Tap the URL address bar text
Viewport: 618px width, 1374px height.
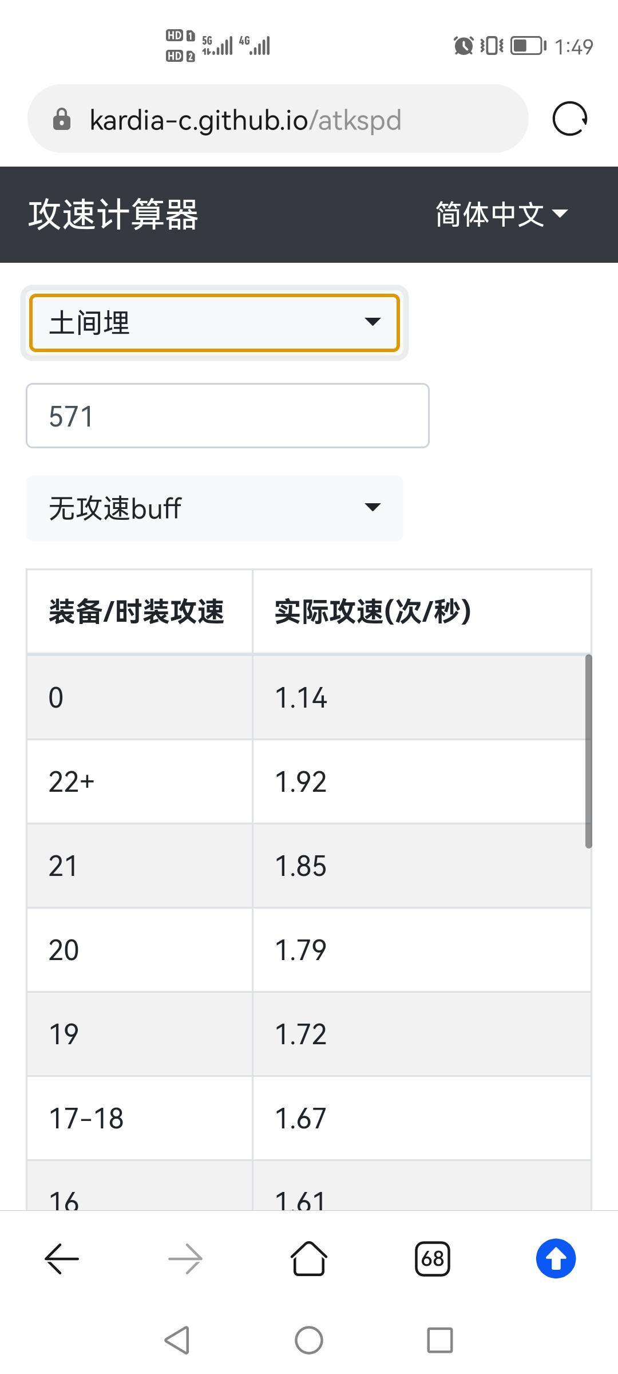245,120
